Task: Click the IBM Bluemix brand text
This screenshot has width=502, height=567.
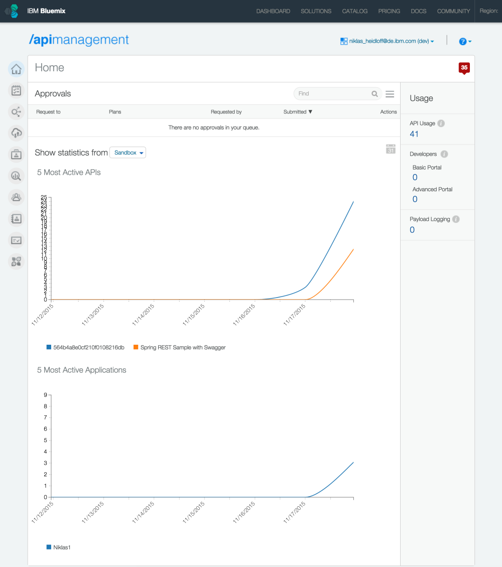Action: [46, 11]
